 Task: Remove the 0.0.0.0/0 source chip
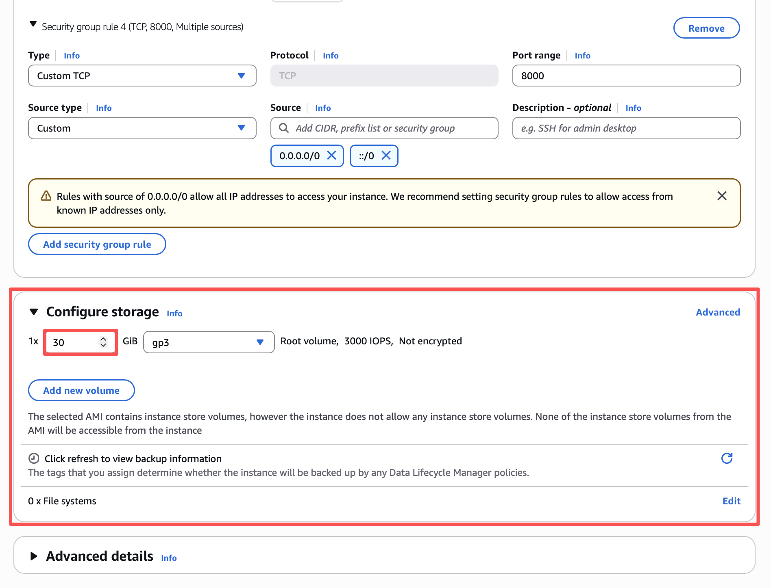332,156
